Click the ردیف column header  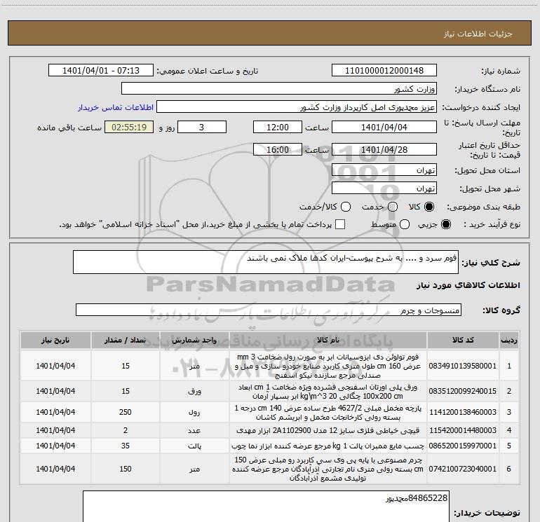pos(509,341)
